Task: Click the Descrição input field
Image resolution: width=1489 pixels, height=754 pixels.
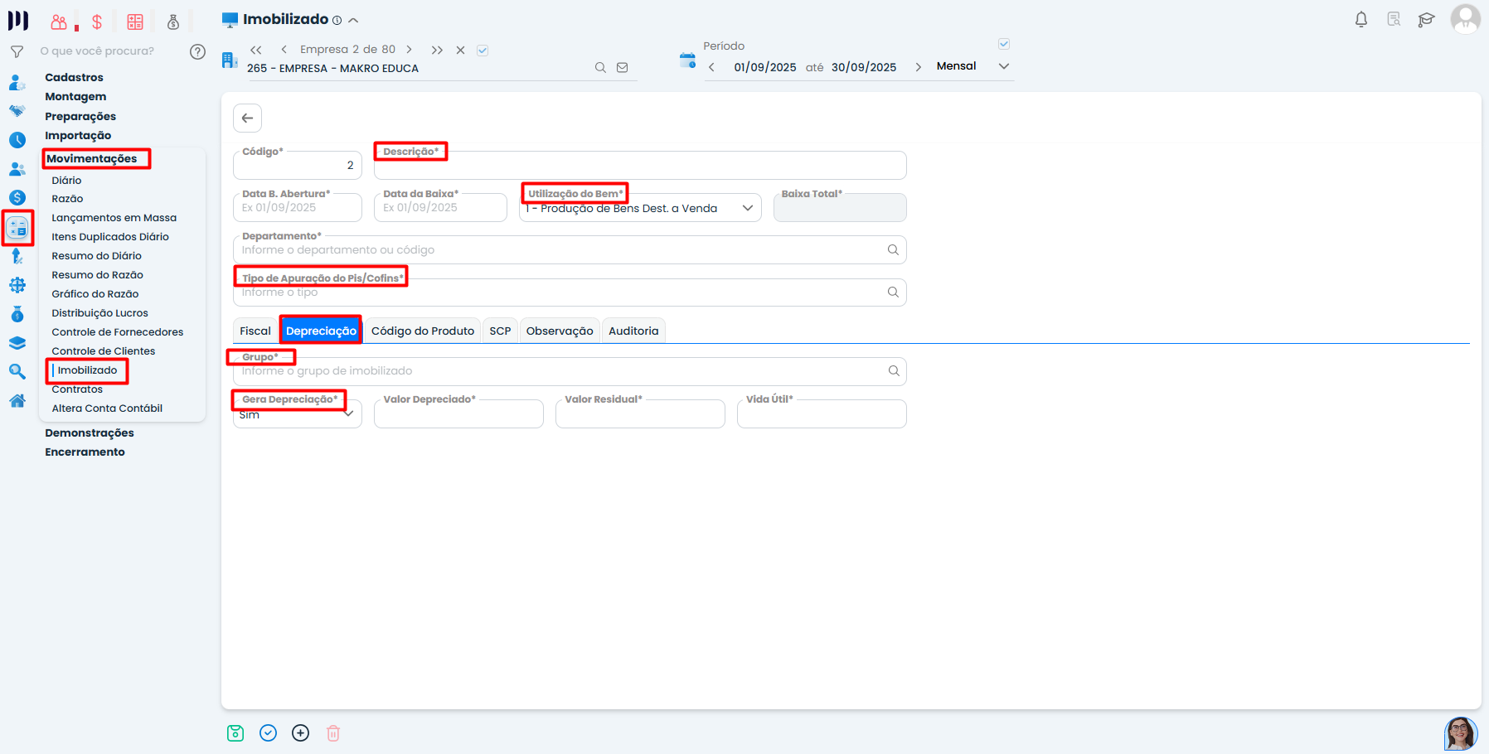Action: [x=639, y=167]
